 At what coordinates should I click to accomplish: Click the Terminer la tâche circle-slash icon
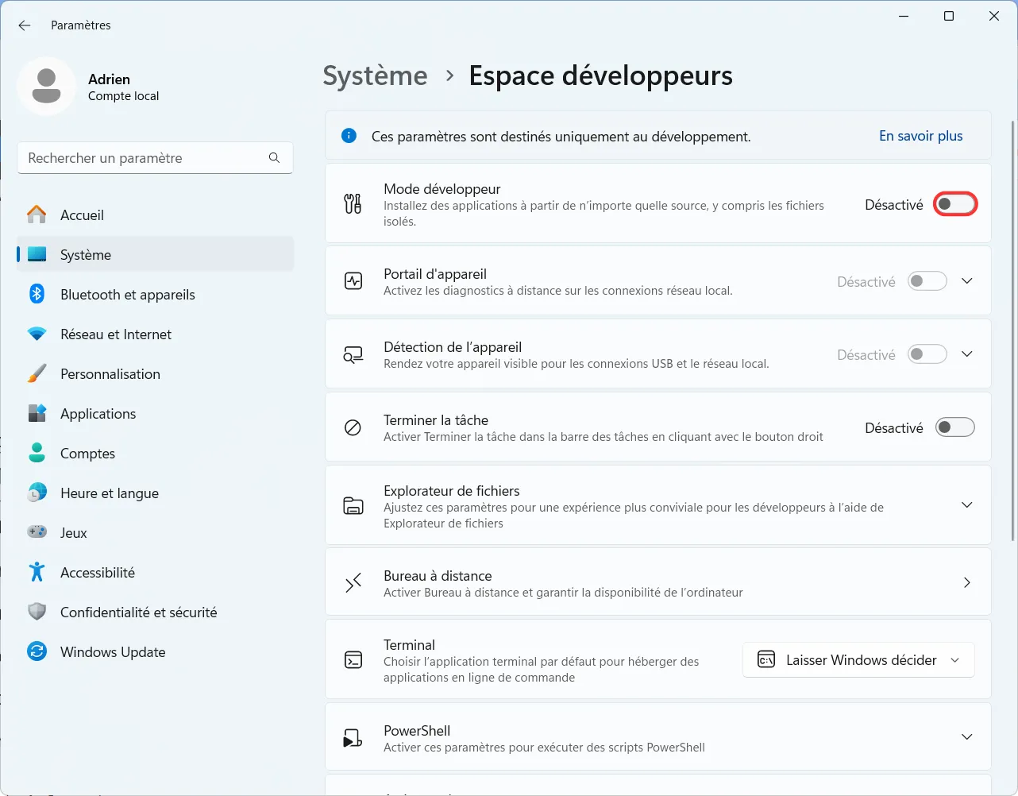[353, 427]
